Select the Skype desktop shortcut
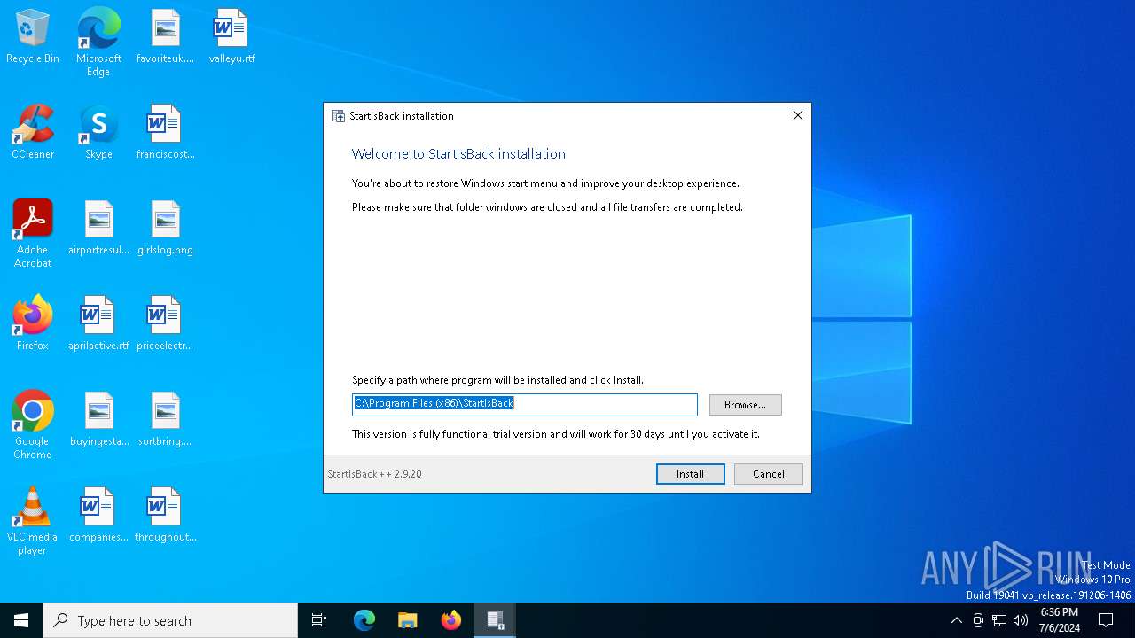 (x=98, y=133)
